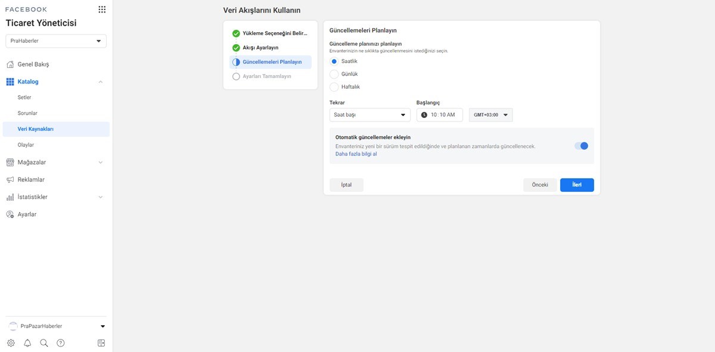Open the Daha fazla bilgi al link
The width and height of the screenshot is (715, 352).
tap(356, 154)
